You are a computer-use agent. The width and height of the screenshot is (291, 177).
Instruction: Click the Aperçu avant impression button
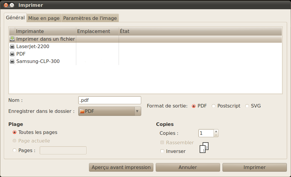[121, 167]
